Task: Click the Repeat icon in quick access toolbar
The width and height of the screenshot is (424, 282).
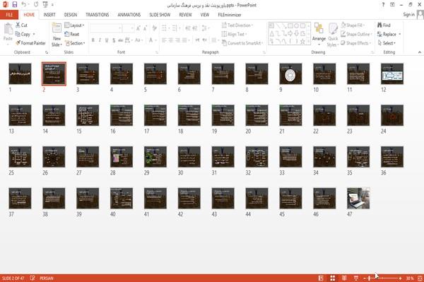Action: point(36,5)
